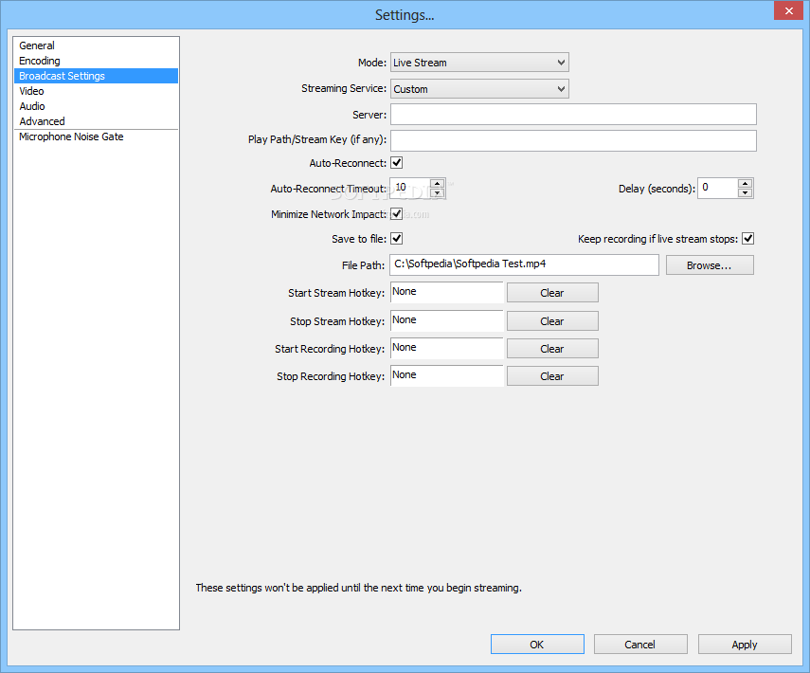Screen dimensions: 810x673
Task: Click the Start Stream Hotkey field
Action: 447,293
